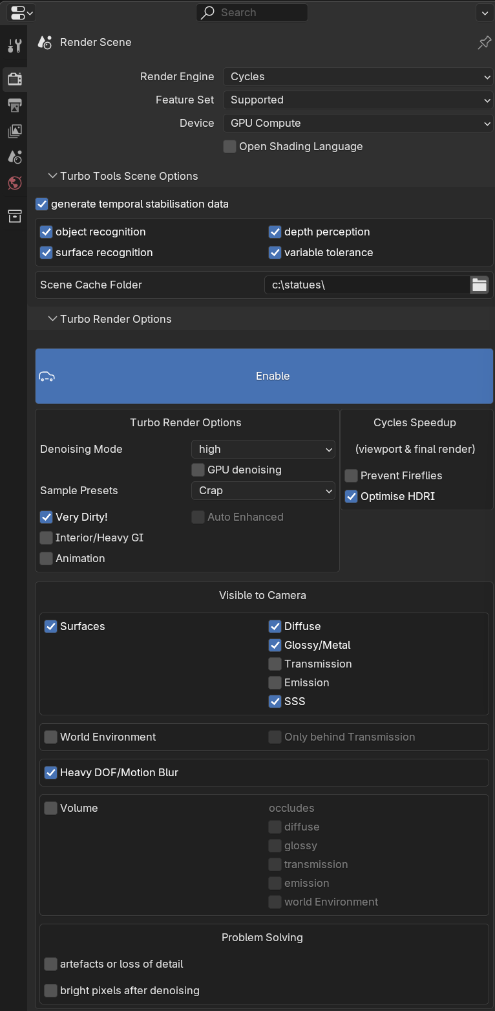Viewport: 495px width, 1011px height.
Task: Select the Render properties tab
Action: [x=14, y=79]
